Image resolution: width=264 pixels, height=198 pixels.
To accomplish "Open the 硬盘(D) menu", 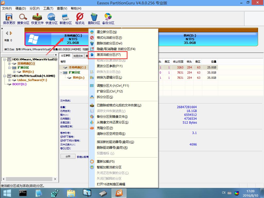I will [21, 9].
